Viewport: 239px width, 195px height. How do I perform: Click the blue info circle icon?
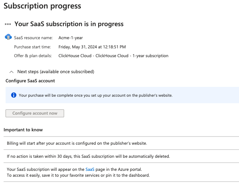click(13, 95)
